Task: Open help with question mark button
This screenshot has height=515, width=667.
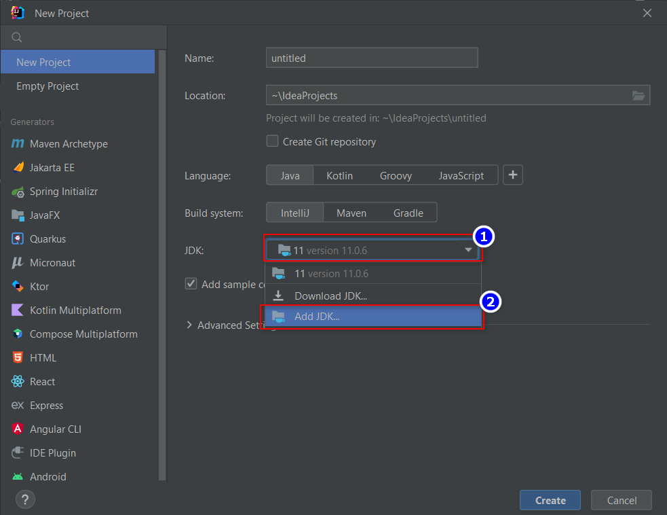Action: [x=25, y=499]
